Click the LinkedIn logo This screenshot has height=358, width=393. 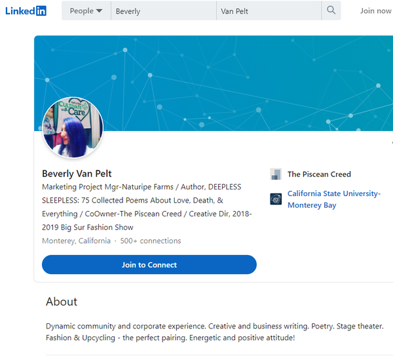[x=26, y=10]
